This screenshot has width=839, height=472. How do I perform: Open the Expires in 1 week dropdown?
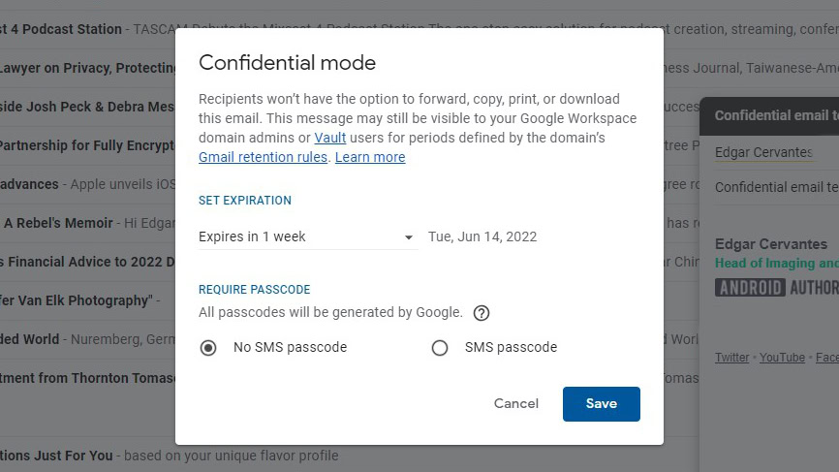307,236
